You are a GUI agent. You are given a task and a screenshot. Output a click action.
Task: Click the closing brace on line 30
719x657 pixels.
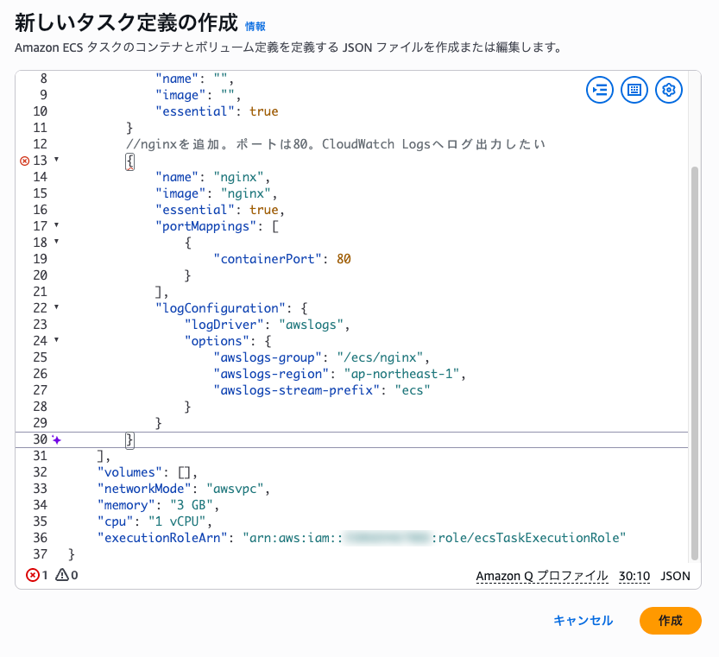pos(129,440)
